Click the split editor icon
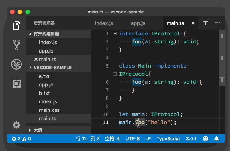Viewport: 230px width, 151px height. 205,23
